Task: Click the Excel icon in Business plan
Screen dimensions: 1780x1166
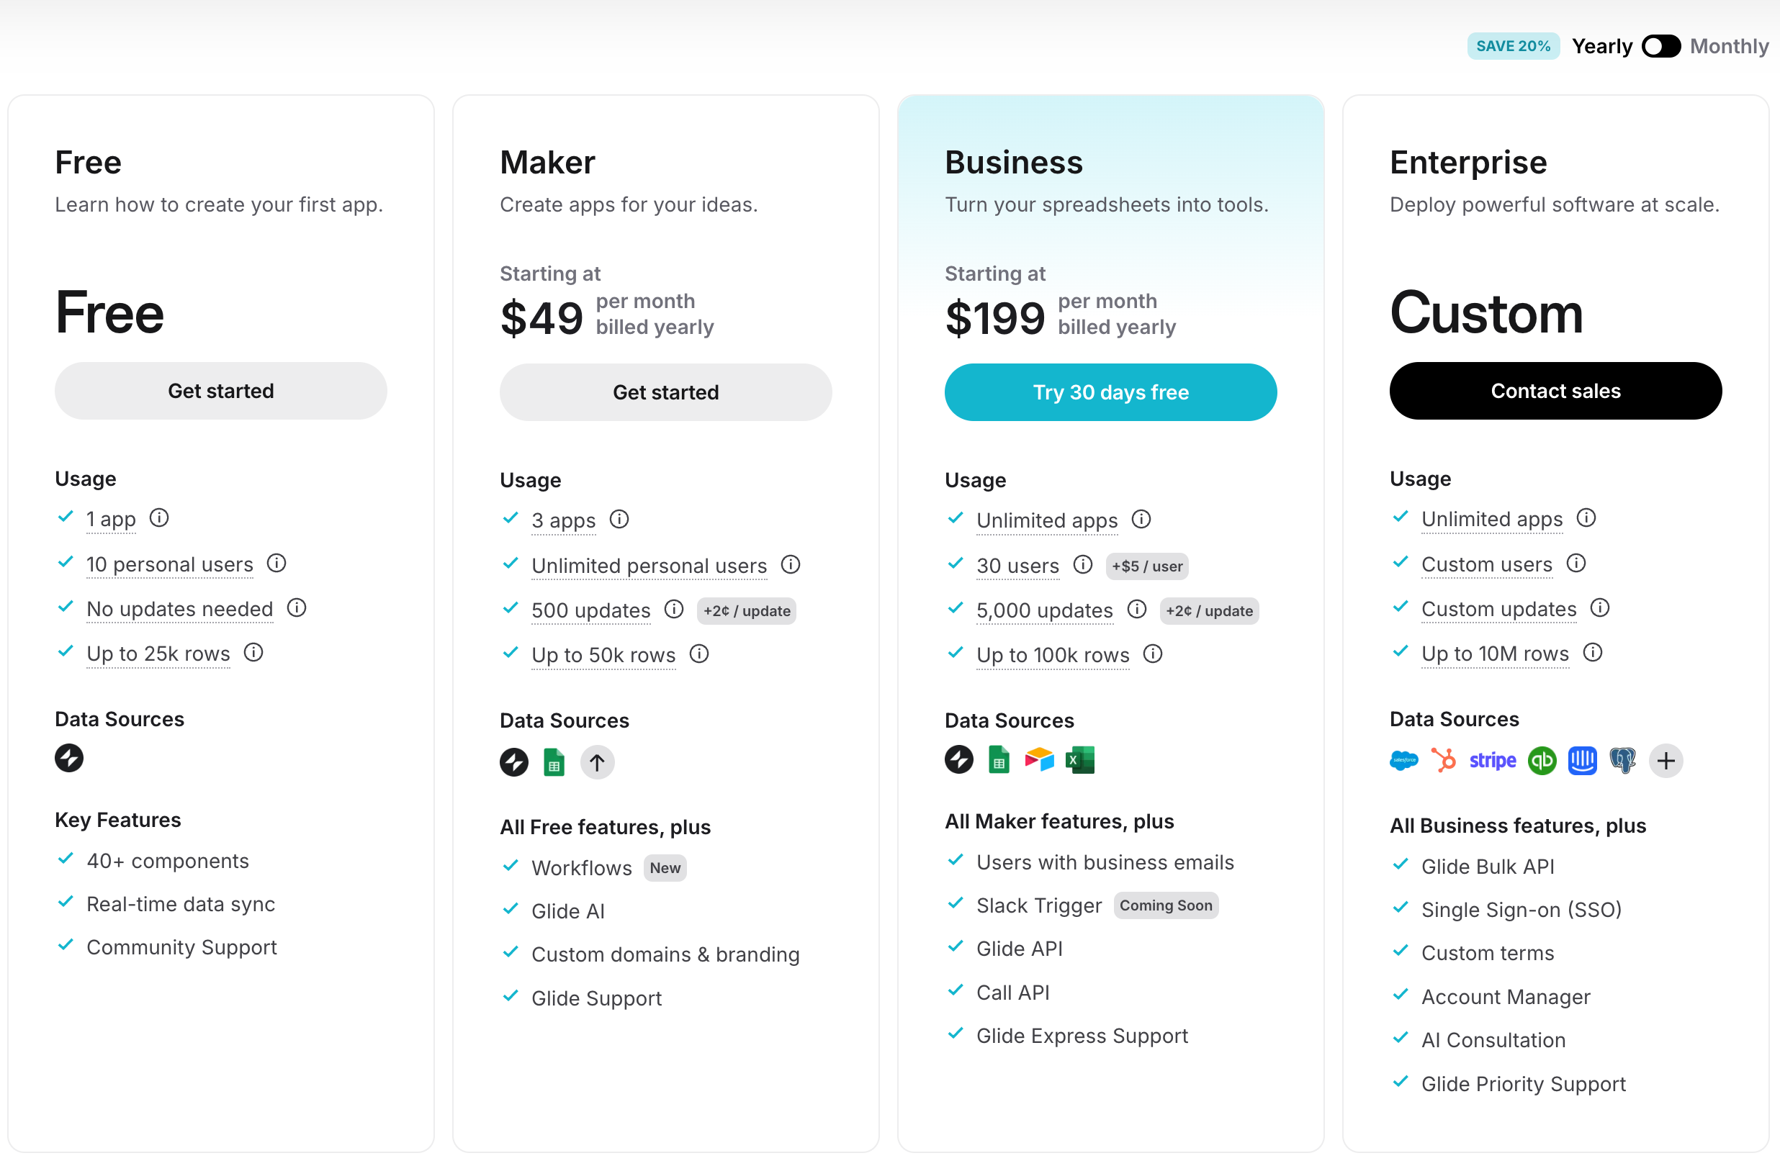Action: (x=1079, y=759)
